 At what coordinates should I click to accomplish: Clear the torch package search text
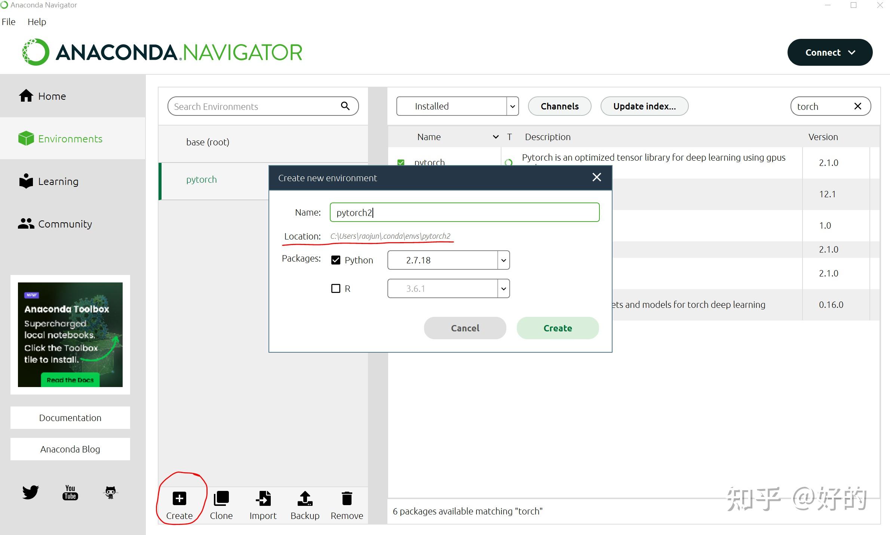[858, 106]
